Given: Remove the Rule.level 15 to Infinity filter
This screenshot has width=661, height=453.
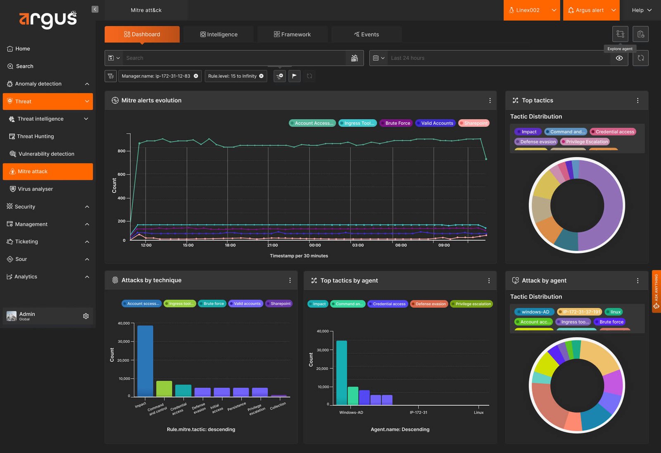Looking at the screenshot, I should coord(261,76).
